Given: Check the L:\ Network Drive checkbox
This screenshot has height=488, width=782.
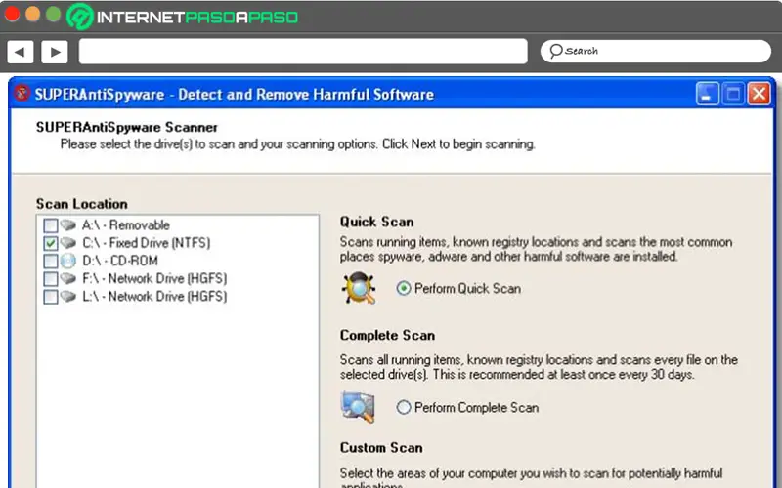Looking at the screenshot, I should pos(51,297).
